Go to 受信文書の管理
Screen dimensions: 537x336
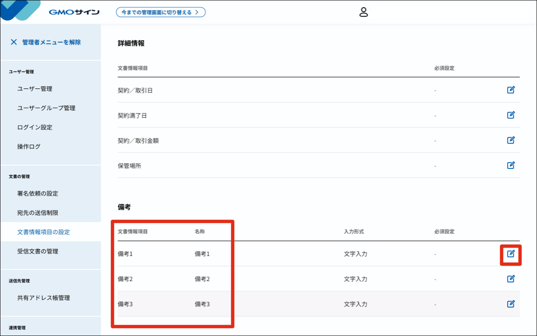38,251
